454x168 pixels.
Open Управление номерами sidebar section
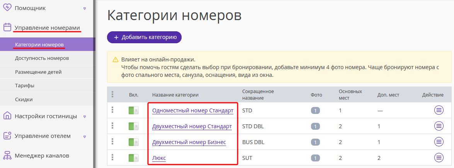[48, 27]
